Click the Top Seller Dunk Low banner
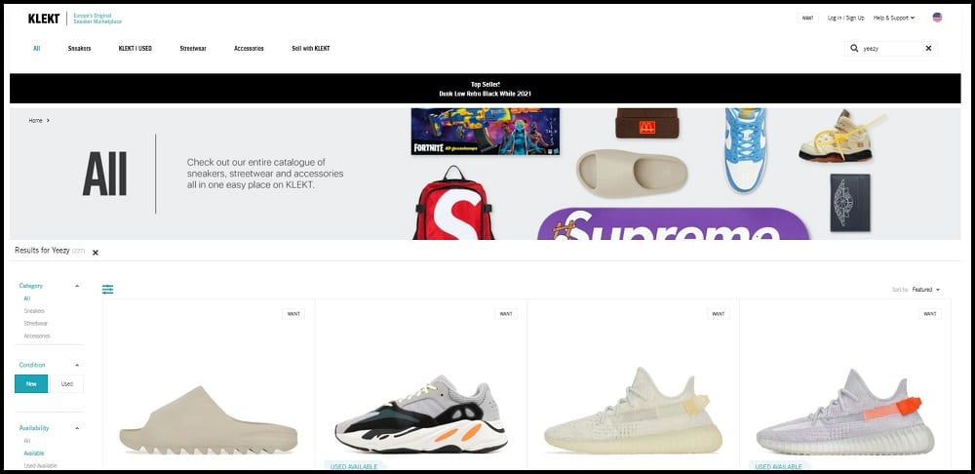Screen dimensions: 975x474 (x=485, y=89)
